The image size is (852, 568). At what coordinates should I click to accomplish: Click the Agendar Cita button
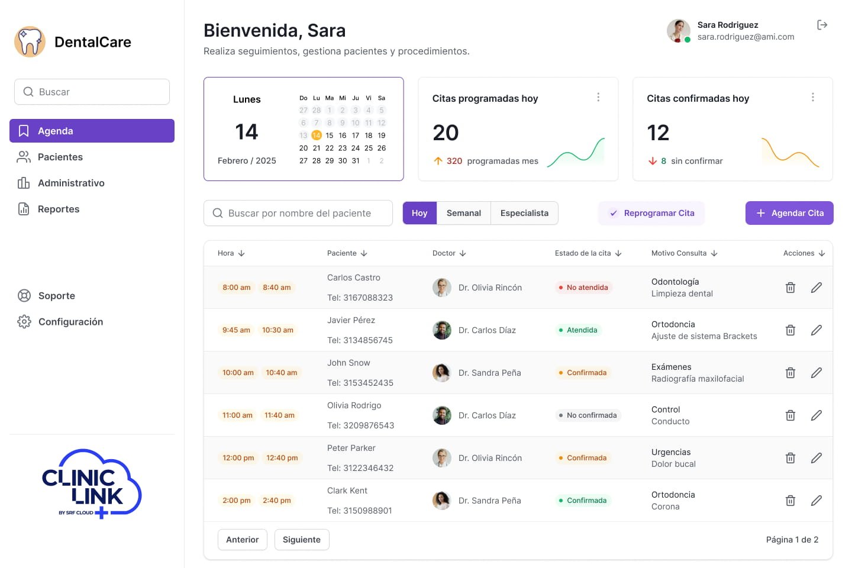pyautogui.click(x=789, y=213)
